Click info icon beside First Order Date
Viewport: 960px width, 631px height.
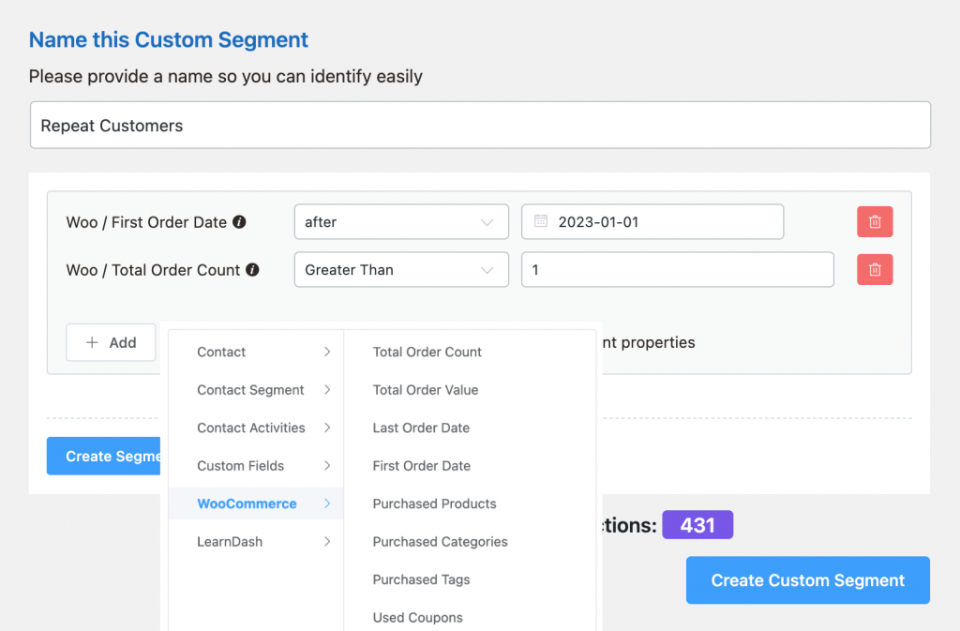[x=239, y=222]
